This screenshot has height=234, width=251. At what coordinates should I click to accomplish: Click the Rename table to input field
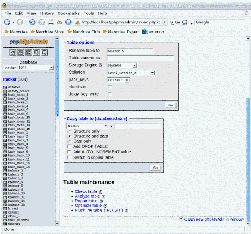pos(130,51)
